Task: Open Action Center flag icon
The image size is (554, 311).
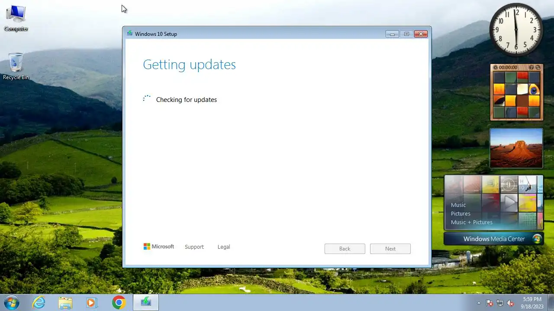Action: (490, 303)
